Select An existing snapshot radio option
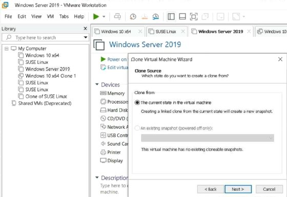The width and height of the screenshot is (287, 197). [137, 128]
